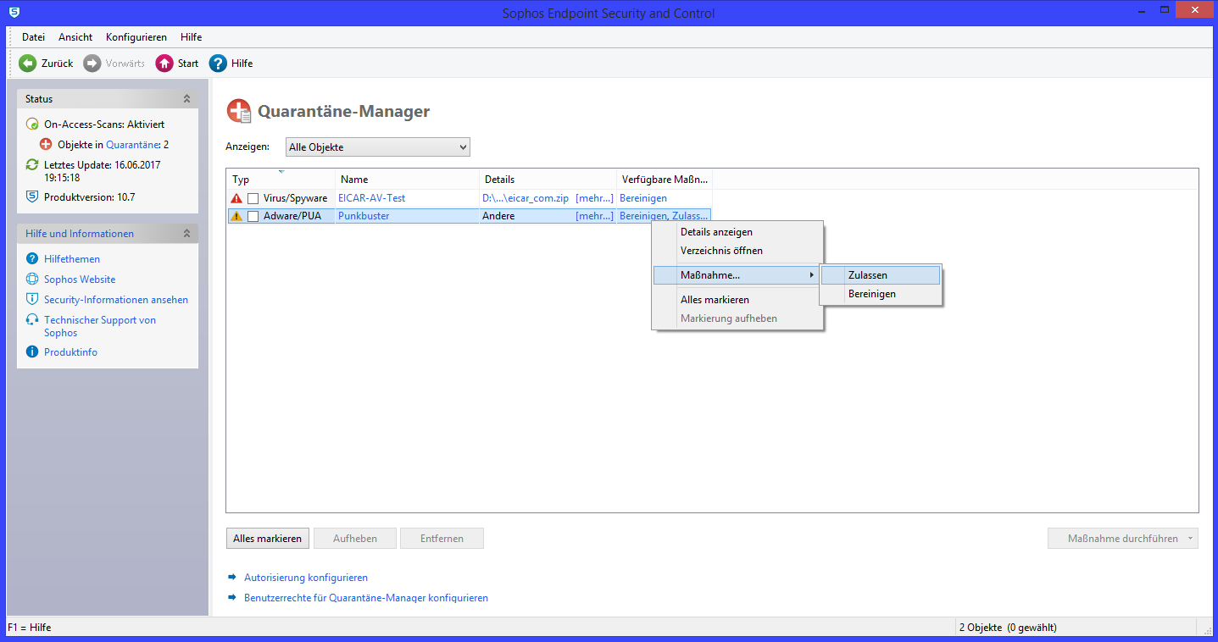
Task: Open Technischer Support von Sophos link
Action: coord(100,326)
